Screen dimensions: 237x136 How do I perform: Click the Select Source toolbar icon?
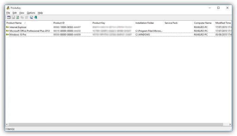tap(8, 17)
